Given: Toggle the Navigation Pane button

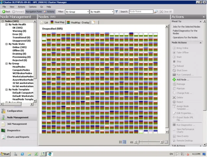Looking at the screenshot, I should click(34, 12).
